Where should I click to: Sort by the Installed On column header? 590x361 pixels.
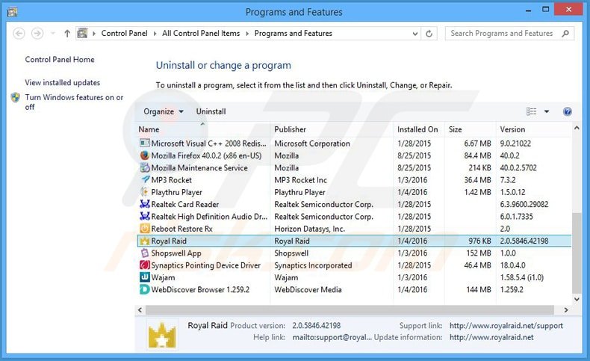point(417,129)
